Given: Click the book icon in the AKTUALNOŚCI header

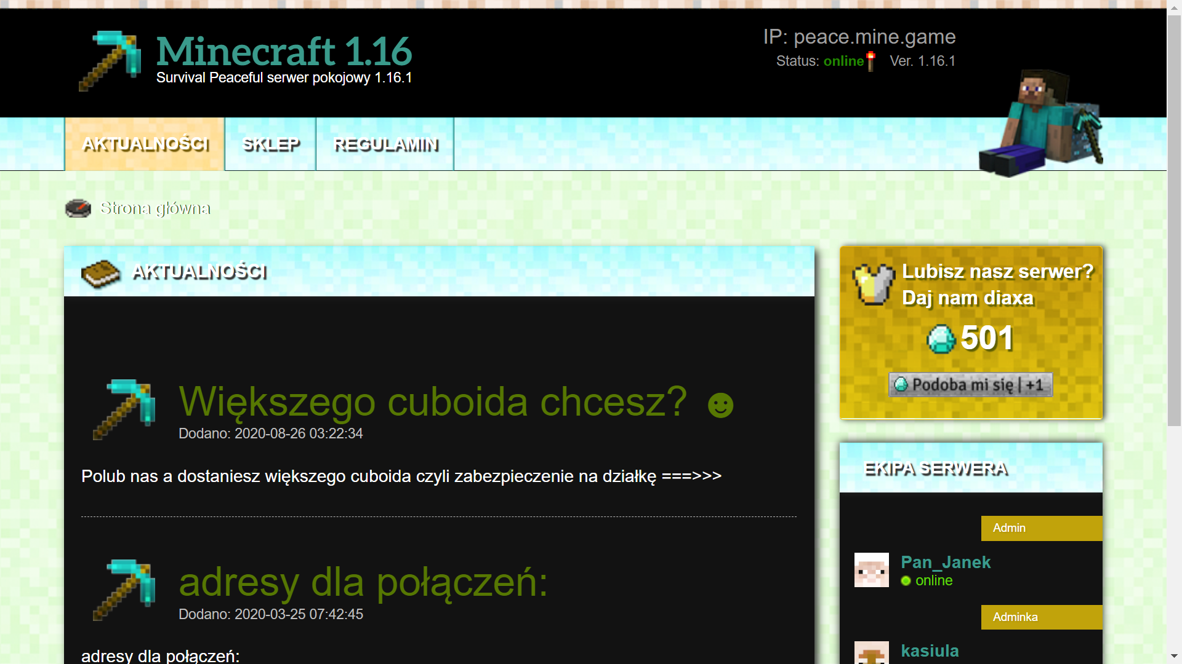Looking at the screenshot, I should click(x=100, y=274).
